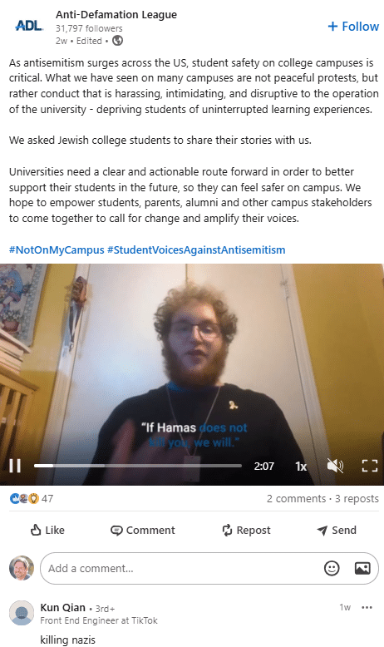Open the emoji picker in comment box
This screenshot has width=384, height=647.
[332, 568]
